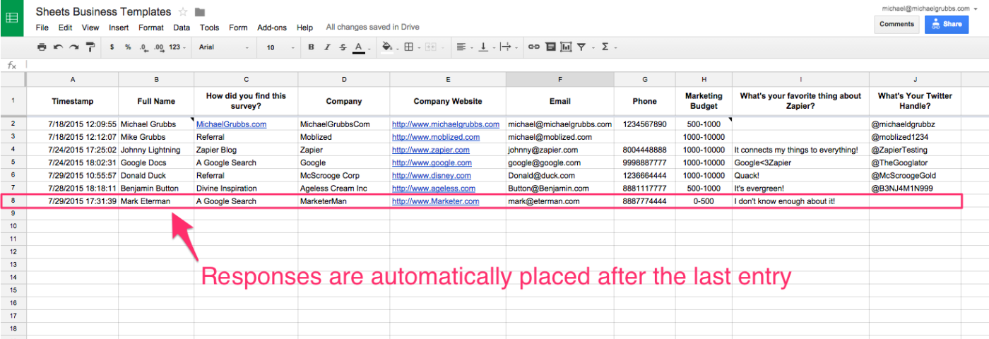Open the Form menu
The image size is (989, 339).
238,28
